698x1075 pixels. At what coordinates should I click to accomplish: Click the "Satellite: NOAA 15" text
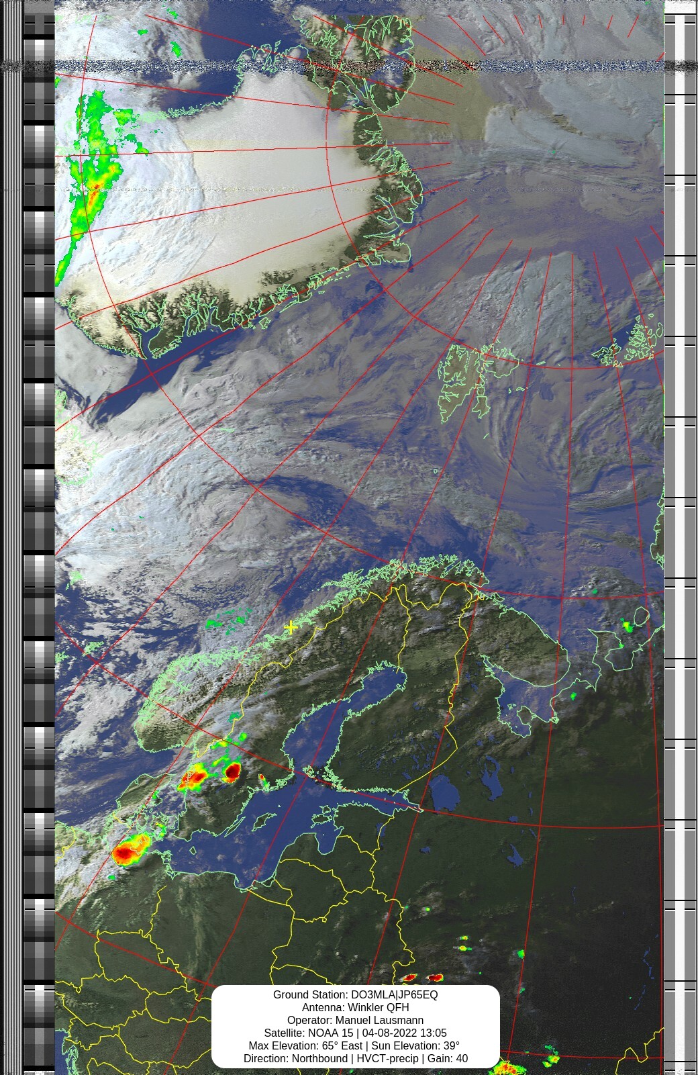coord(308,1033)
